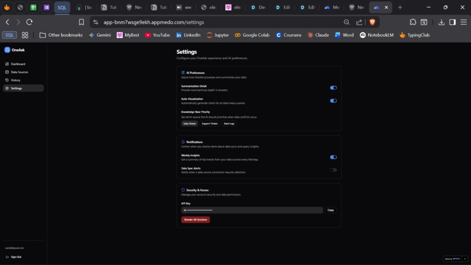
Task: Open the NotebookLM bookmark
Action: 377,35
